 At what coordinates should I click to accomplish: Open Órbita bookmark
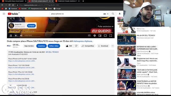[x=49, y=9]
